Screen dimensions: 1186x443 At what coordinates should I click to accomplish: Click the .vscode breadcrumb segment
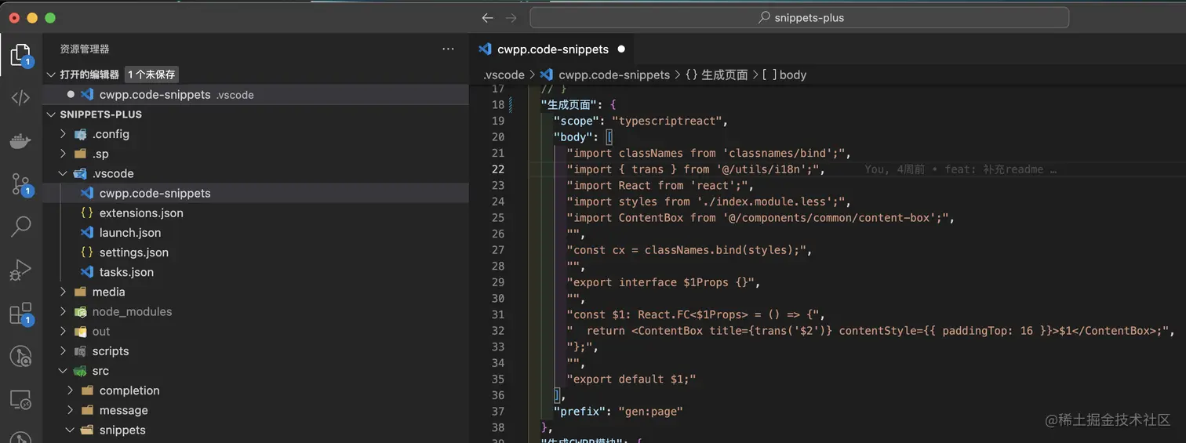504,74
